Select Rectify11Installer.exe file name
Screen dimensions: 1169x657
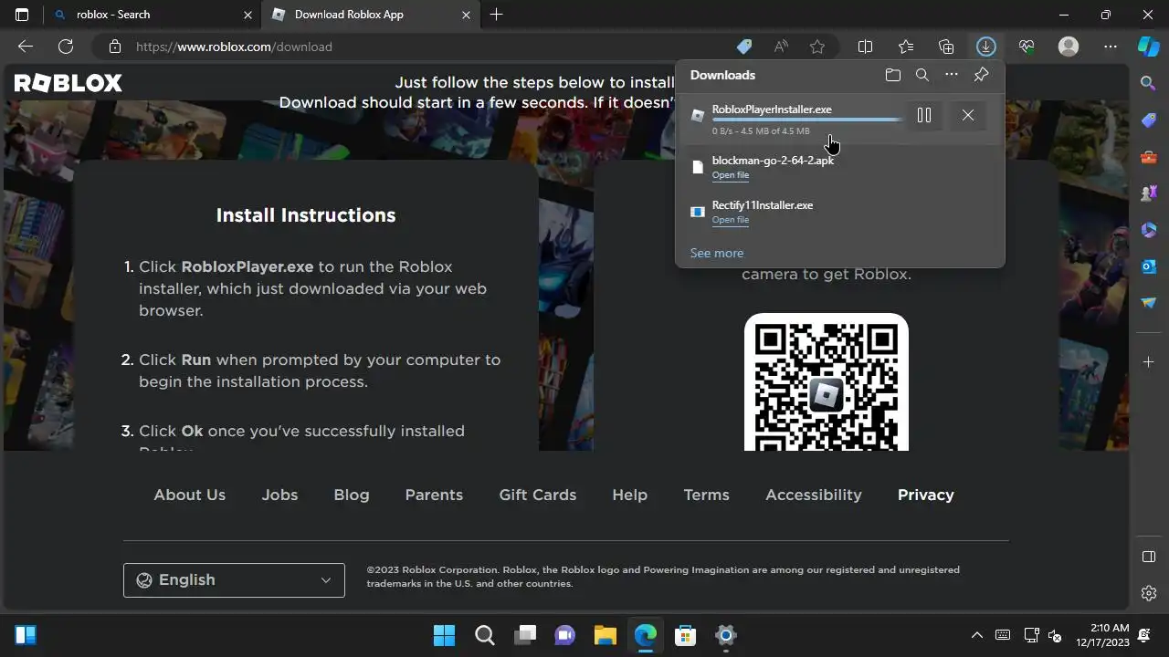[762, 205]
